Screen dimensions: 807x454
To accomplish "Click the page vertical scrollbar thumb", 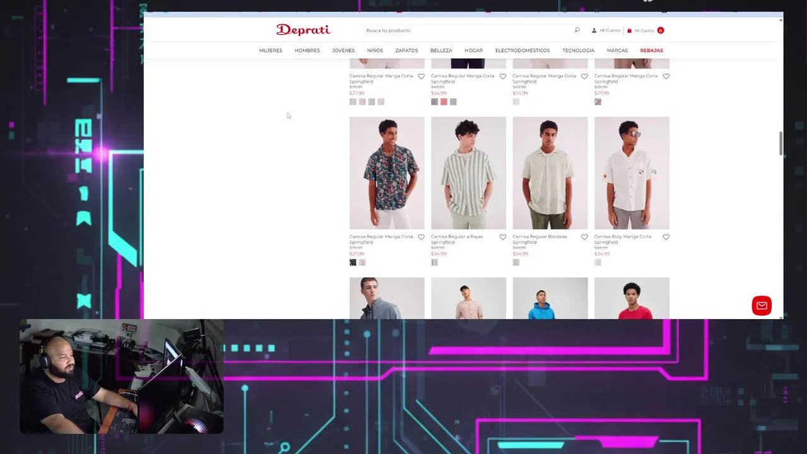I will pyautogui.click(x=781, y=143).
